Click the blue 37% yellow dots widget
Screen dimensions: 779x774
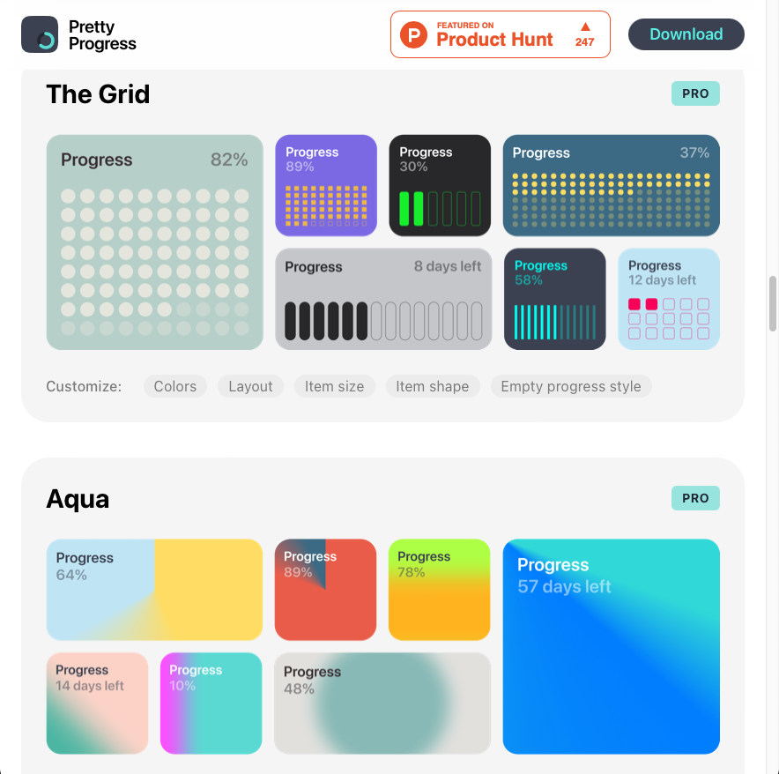point(611,185)
